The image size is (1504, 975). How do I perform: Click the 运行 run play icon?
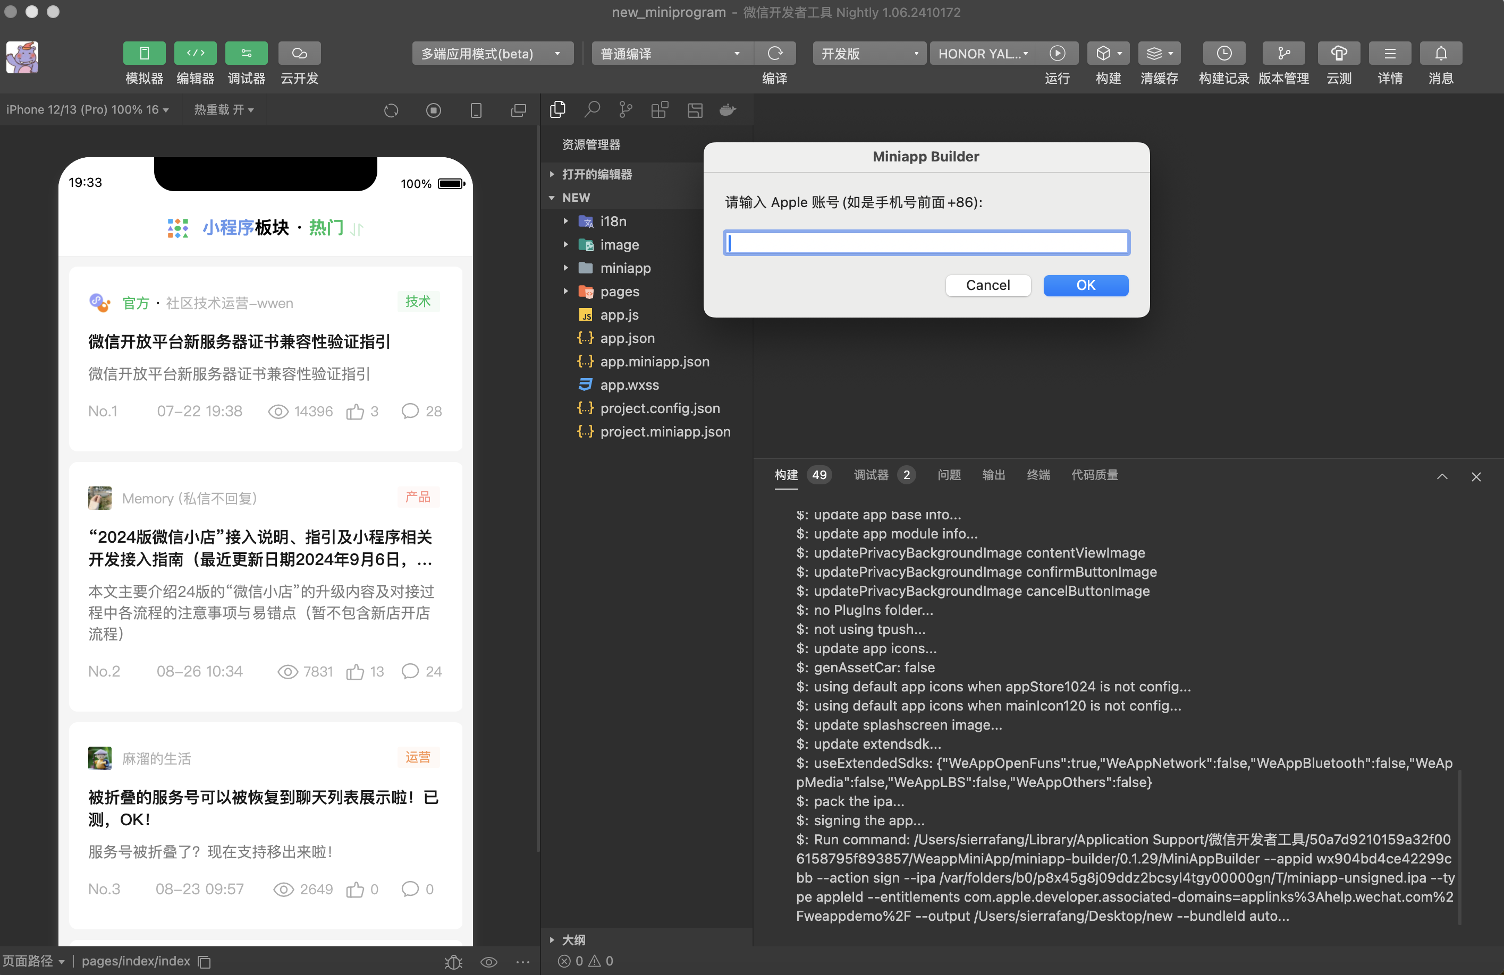click(x=1057, y=54)
